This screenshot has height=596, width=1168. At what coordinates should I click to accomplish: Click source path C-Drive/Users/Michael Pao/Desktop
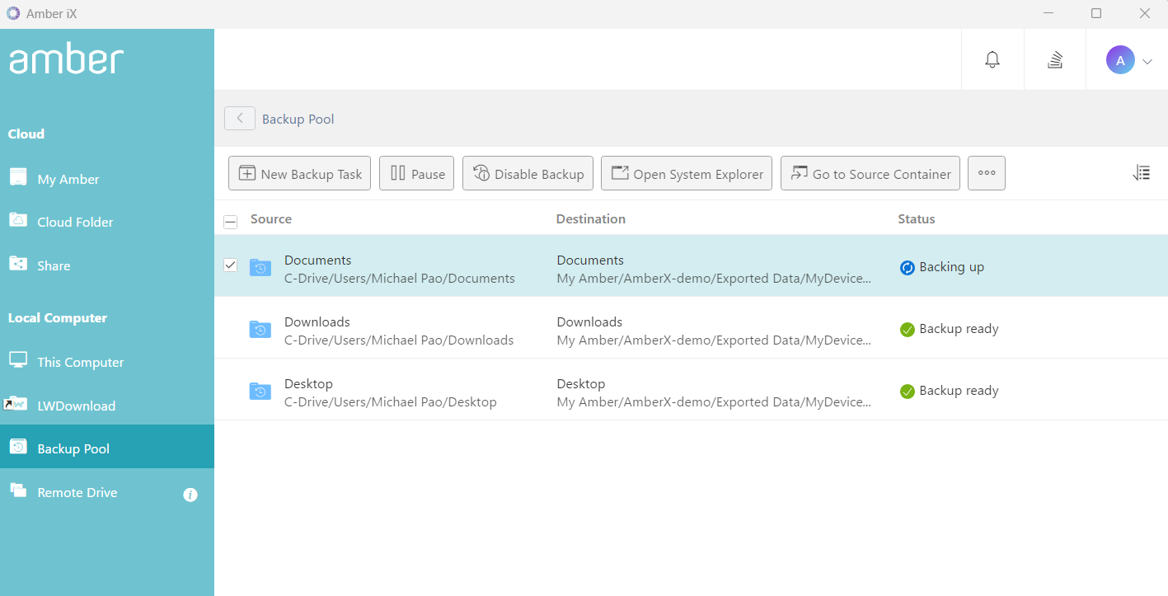click(391, 402)
